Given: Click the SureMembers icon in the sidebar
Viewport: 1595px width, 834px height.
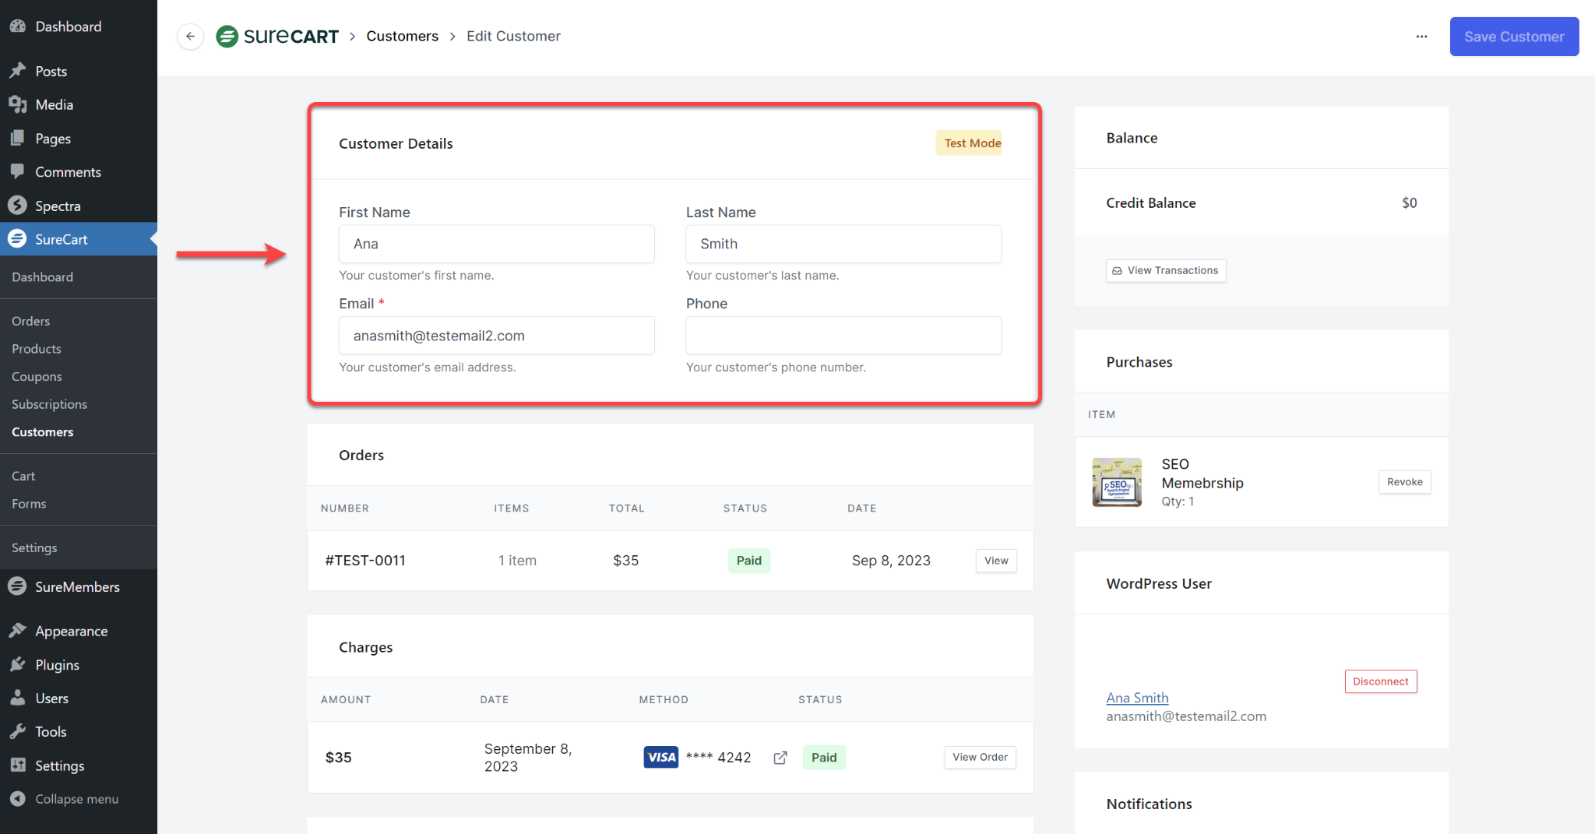Looking at the screenshot, I should pos(17,586).
